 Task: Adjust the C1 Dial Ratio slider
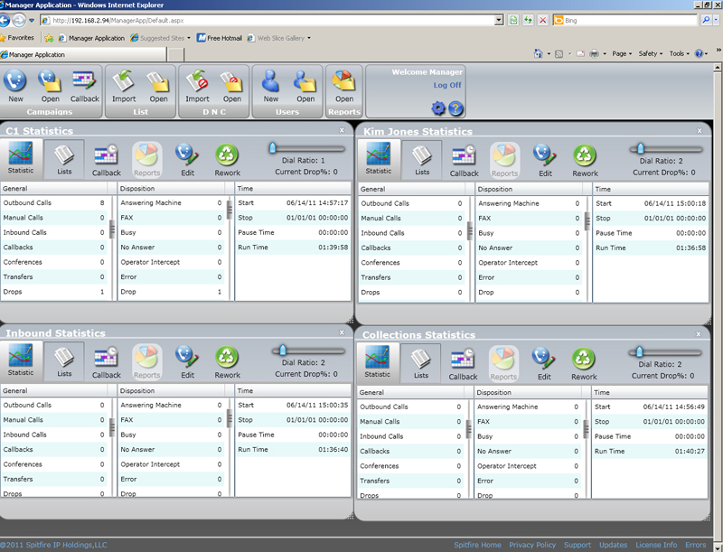(x=273, y=148)
